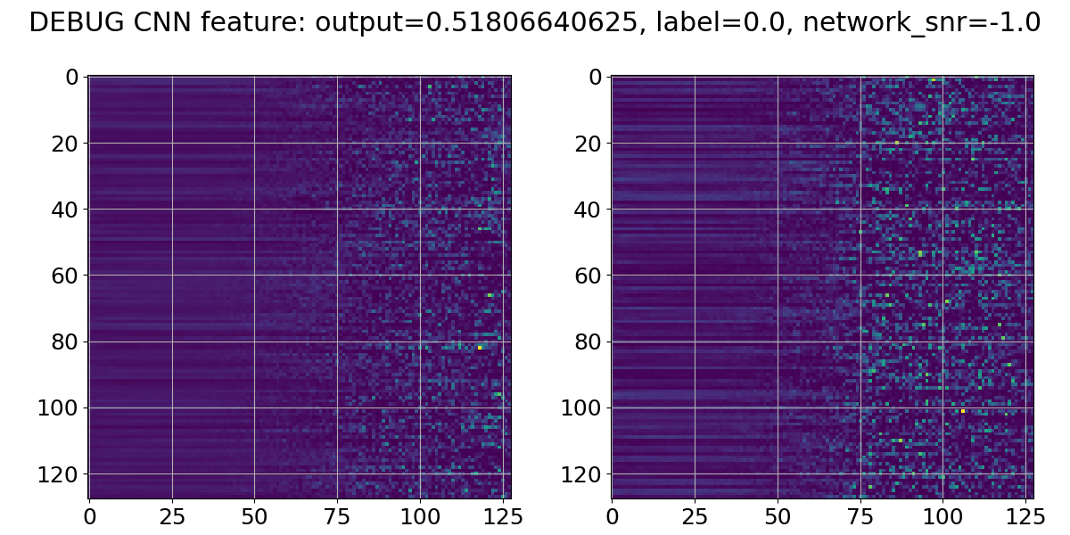This screenshot has width=1070, height=535.
Task: Click x-axis tick label 50 on left plot
Action: 255,515
